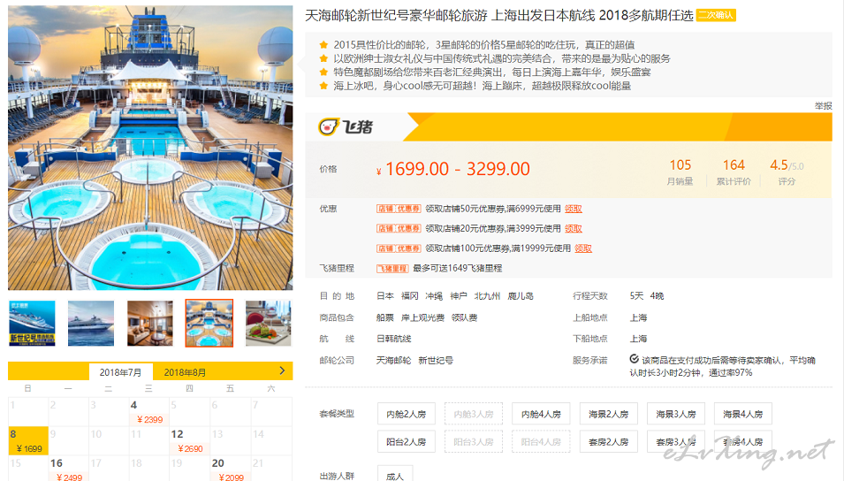Viewport: 844px width, 481px height.
Task: Open the cabin interior room thumbnail
Action: pyautogui.click(x=150, y=324)
